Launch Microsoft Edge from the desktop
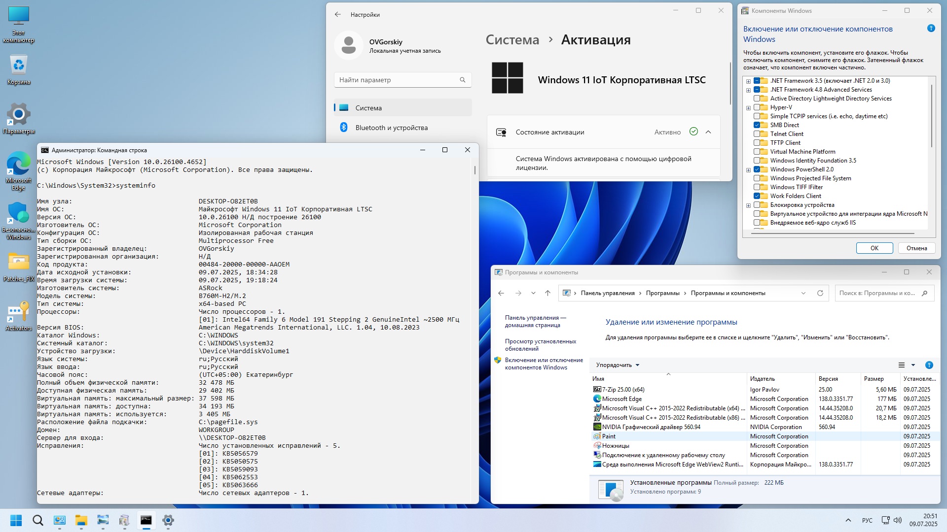Image resolution: width=947 pixels, height=532 pixels. 19,170
